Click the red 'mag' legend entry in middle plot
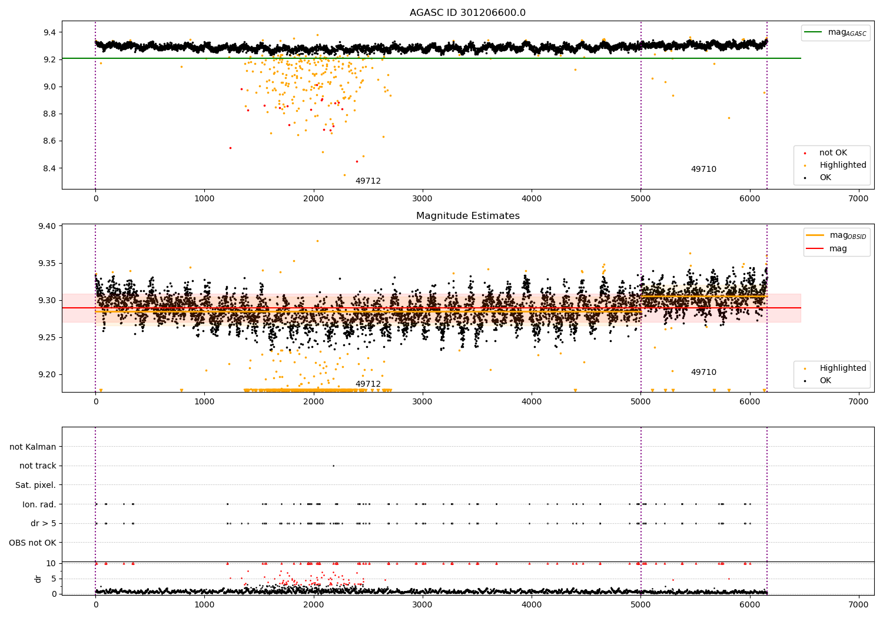Image resolution: width=883 pixels, height=618 pixels. (838, 249)
